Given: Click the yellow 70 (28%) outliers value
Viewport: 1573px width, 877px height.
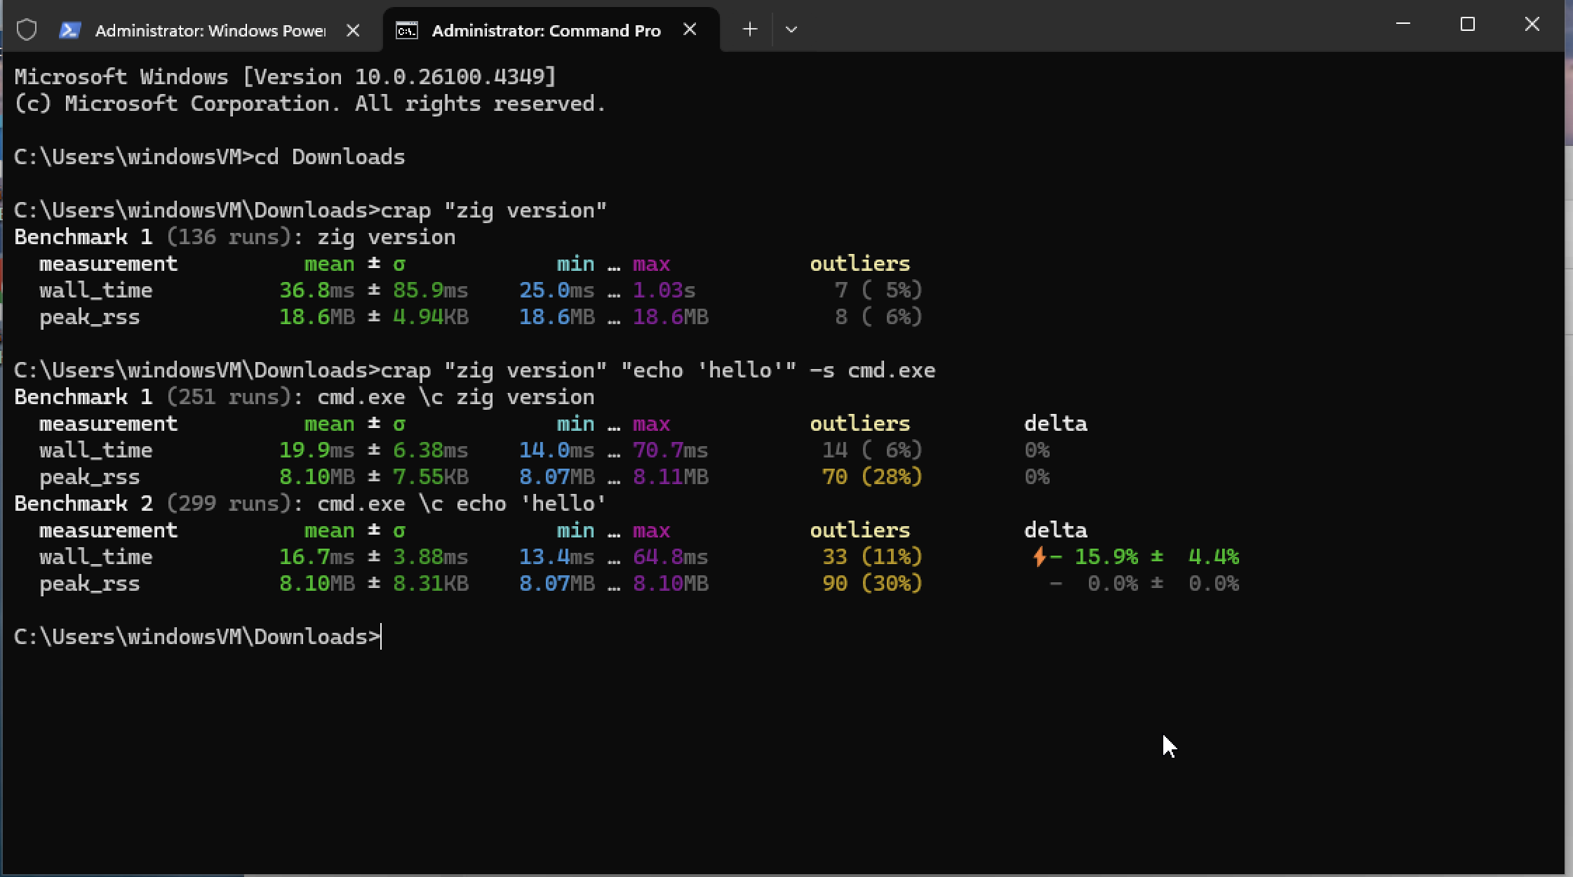Looking at the screenshot, I should [872, 477].
